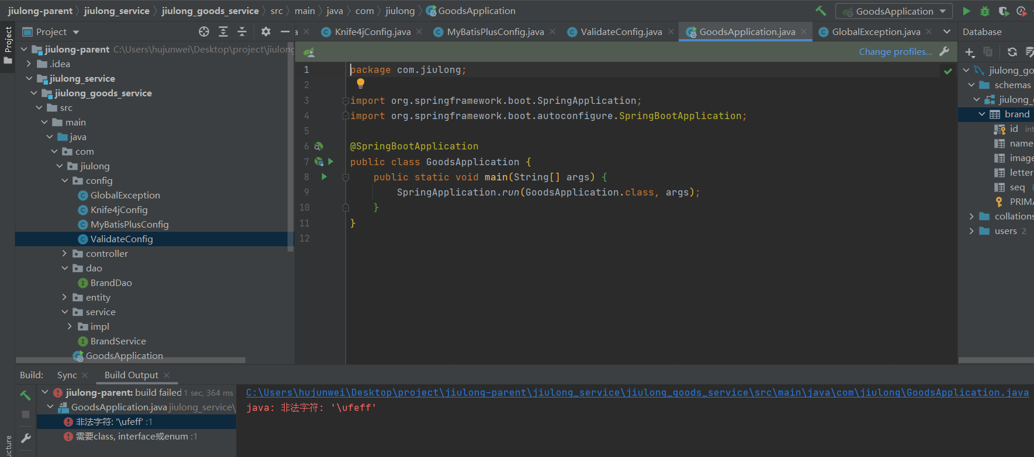
Task: Open the GoodsApplication.java file path link
Action: pyautogui.click(x=637, y=392)
